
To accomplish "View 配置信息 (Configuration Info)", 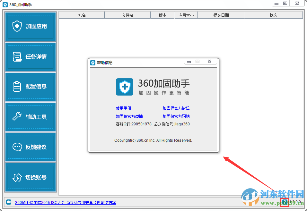I will click(x=30, y=87).
